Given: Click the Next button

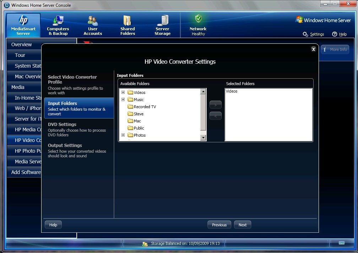Looking at the screenshot, I should tap(243, 225).
